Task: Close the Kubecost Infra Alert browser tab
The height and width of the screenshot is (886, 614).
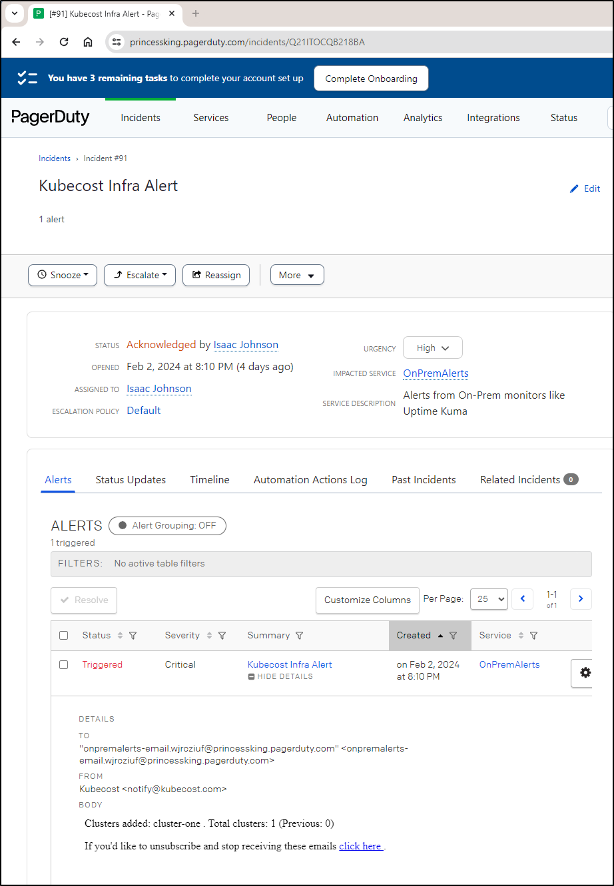Action: point(171,13)
